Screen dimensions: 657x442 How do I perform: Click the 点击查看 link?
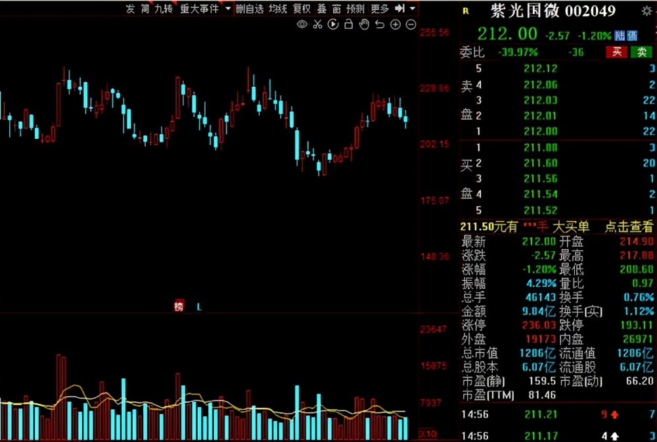(629, 227)
